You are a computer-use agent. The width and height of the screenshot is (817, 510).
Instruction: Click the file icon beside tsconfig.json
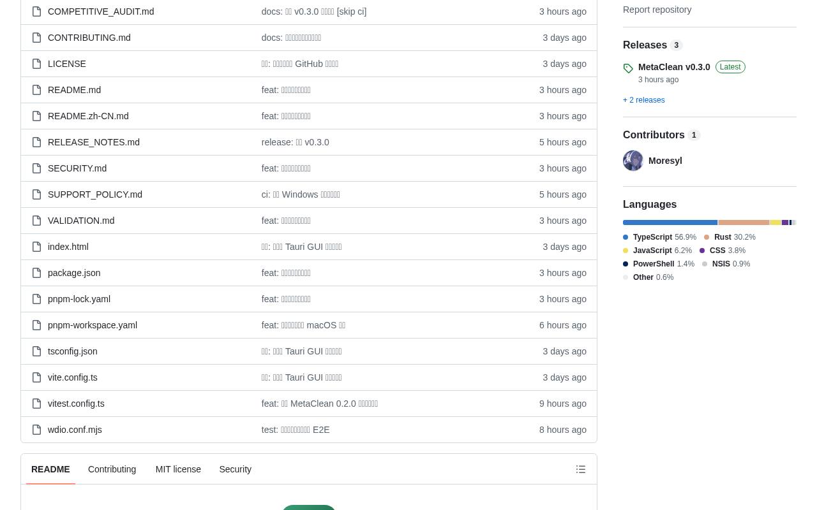click(x=36, y=351)
